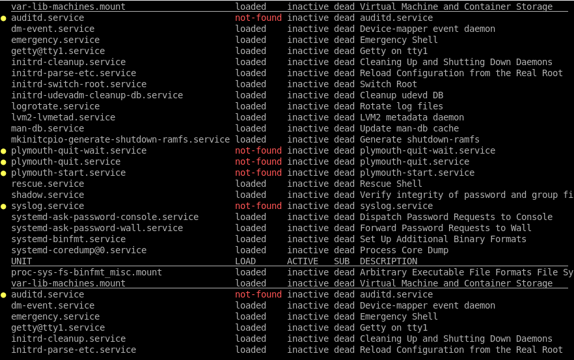Select the lvm2-lvmetad.service unit name

click(x=63, y=117)
